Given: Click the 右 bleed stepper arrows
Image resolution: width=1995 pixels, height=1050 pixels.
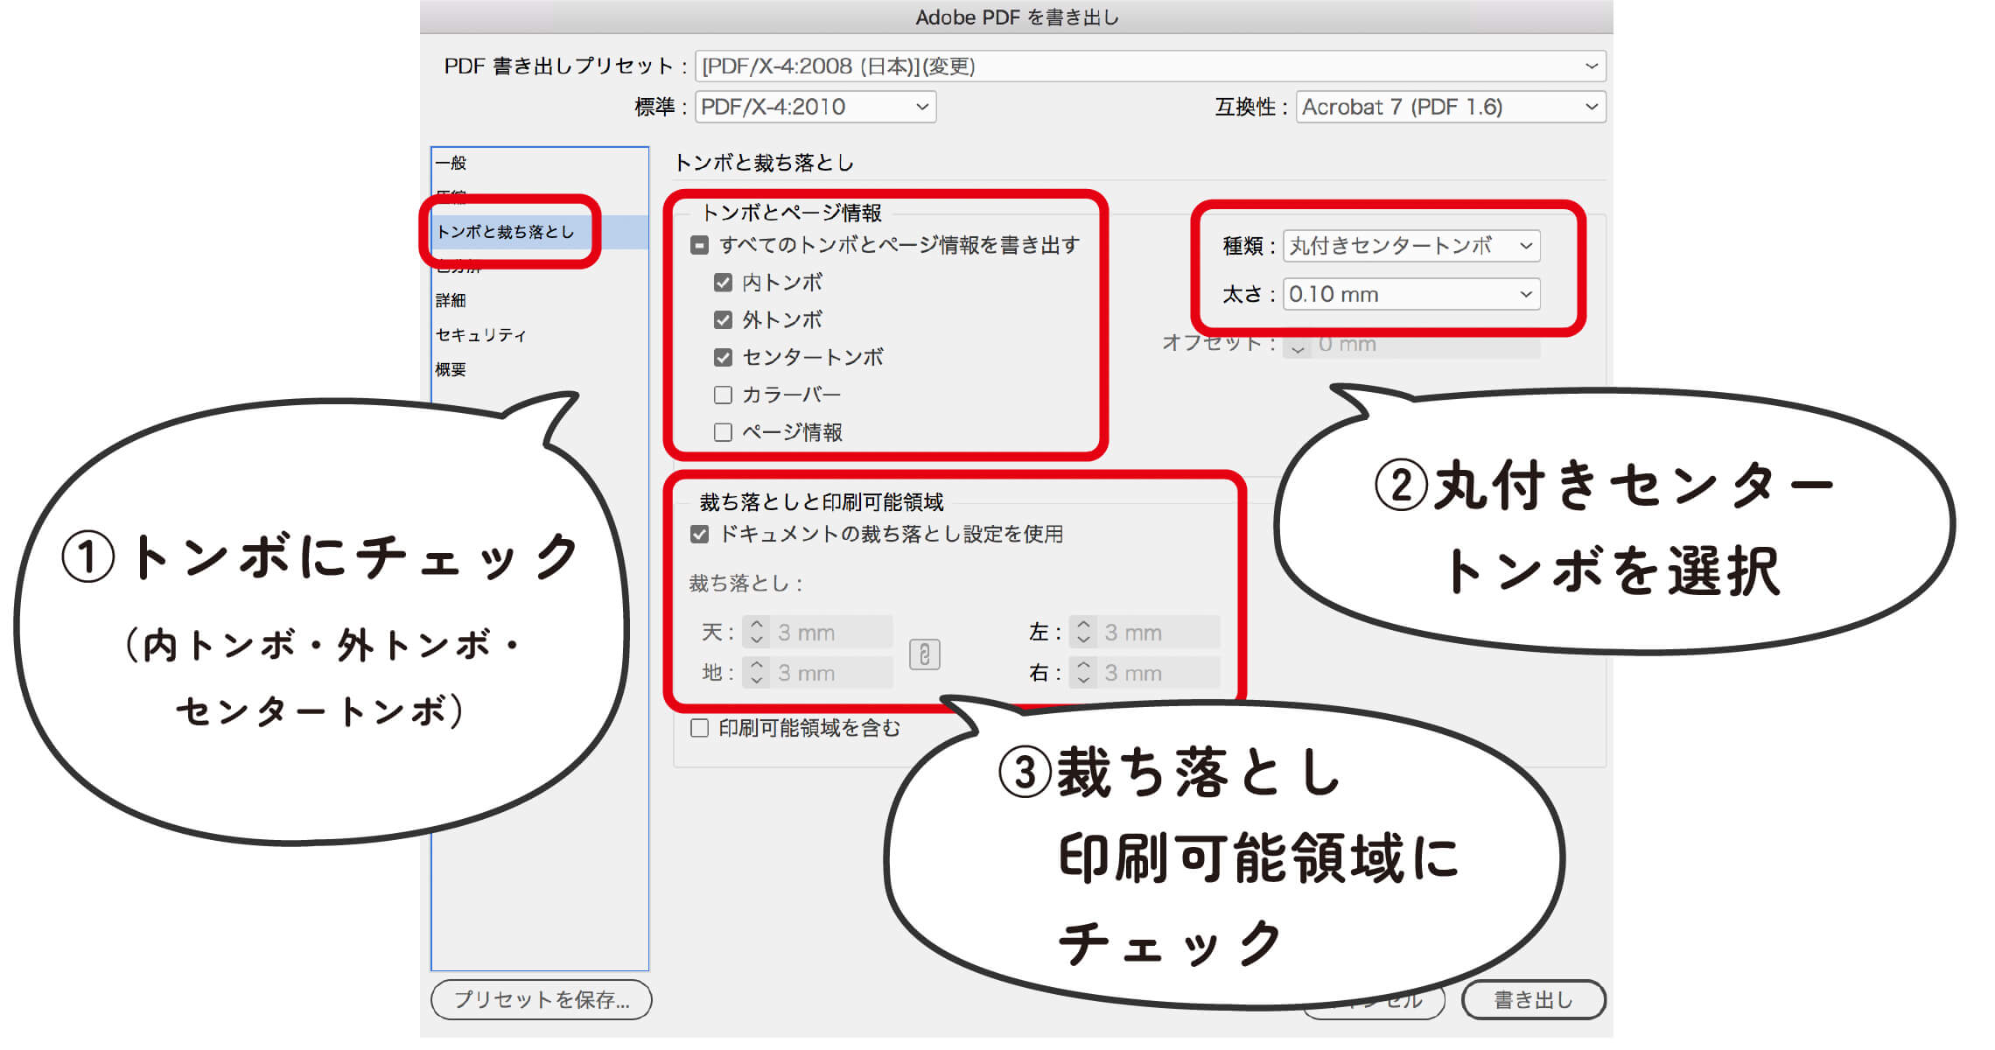Looking at the screenshot, I should click(1083, 672).
